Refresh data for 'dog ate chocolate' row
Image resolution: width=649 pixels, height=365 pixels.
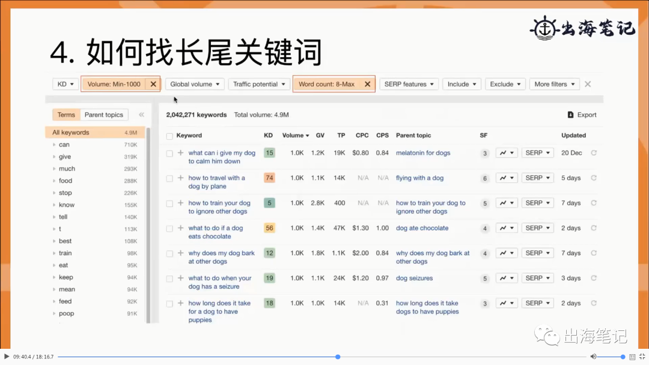(594, 228)
